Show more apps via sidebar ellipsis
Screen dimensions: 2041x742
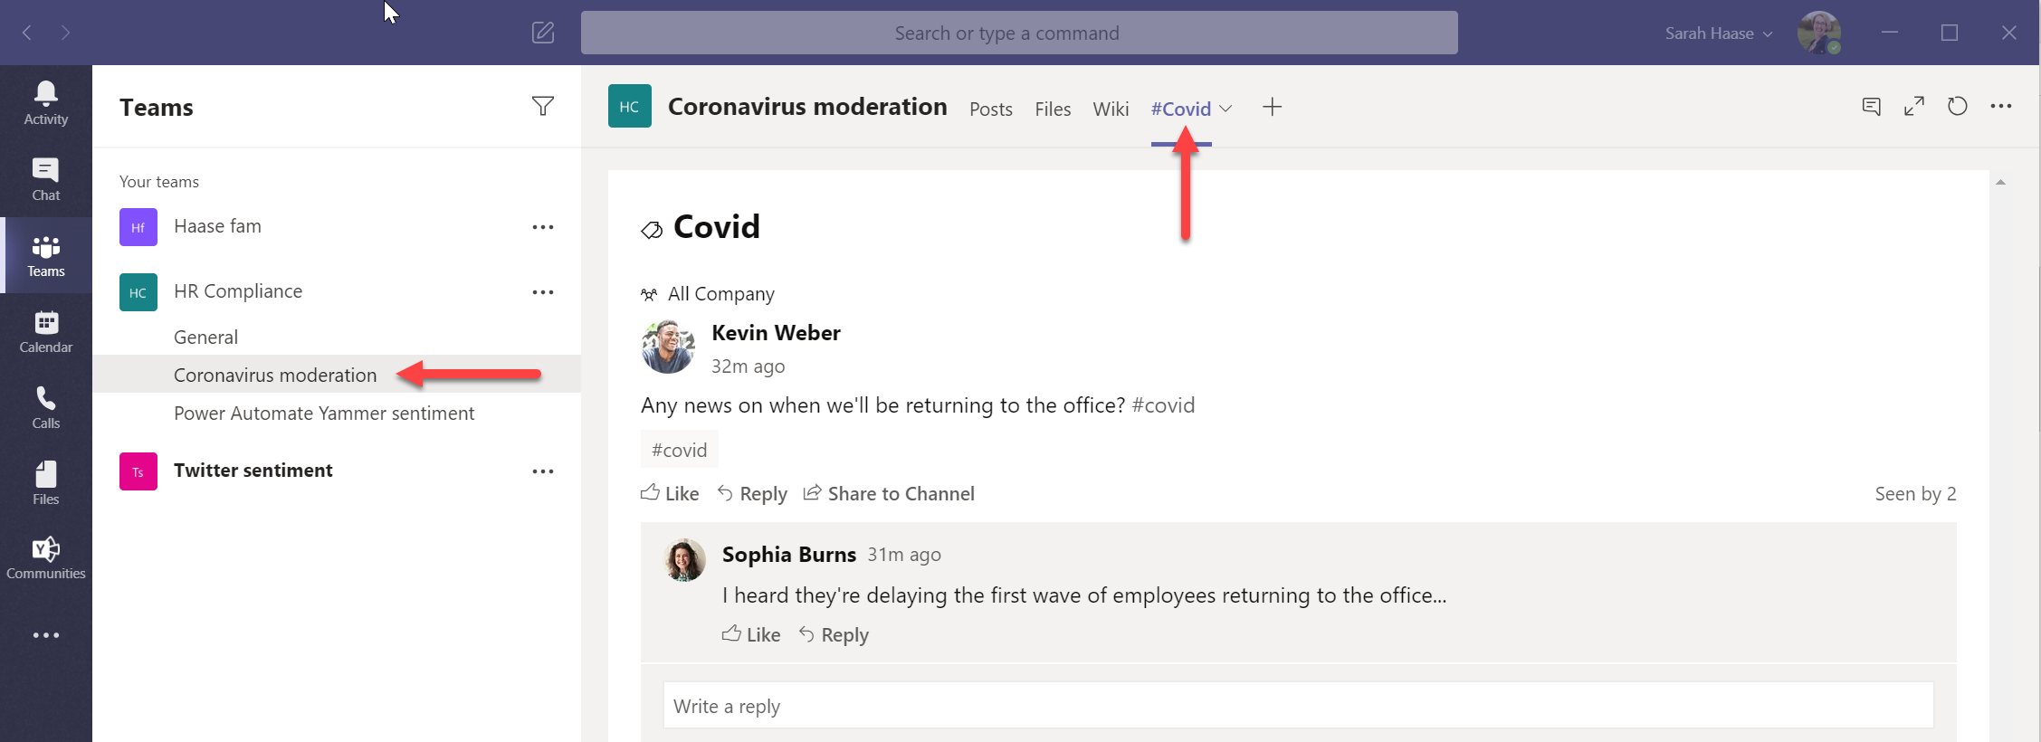click(46, 635)
